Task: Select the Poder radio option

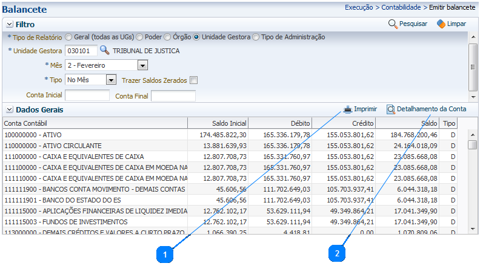Action: (x=140, y=37)
